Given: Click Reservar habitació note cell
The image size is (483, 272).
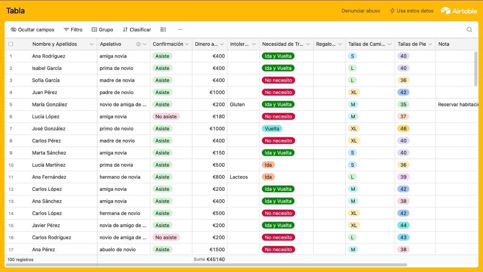Looking at the screenshot, I should tap(457, 104).
